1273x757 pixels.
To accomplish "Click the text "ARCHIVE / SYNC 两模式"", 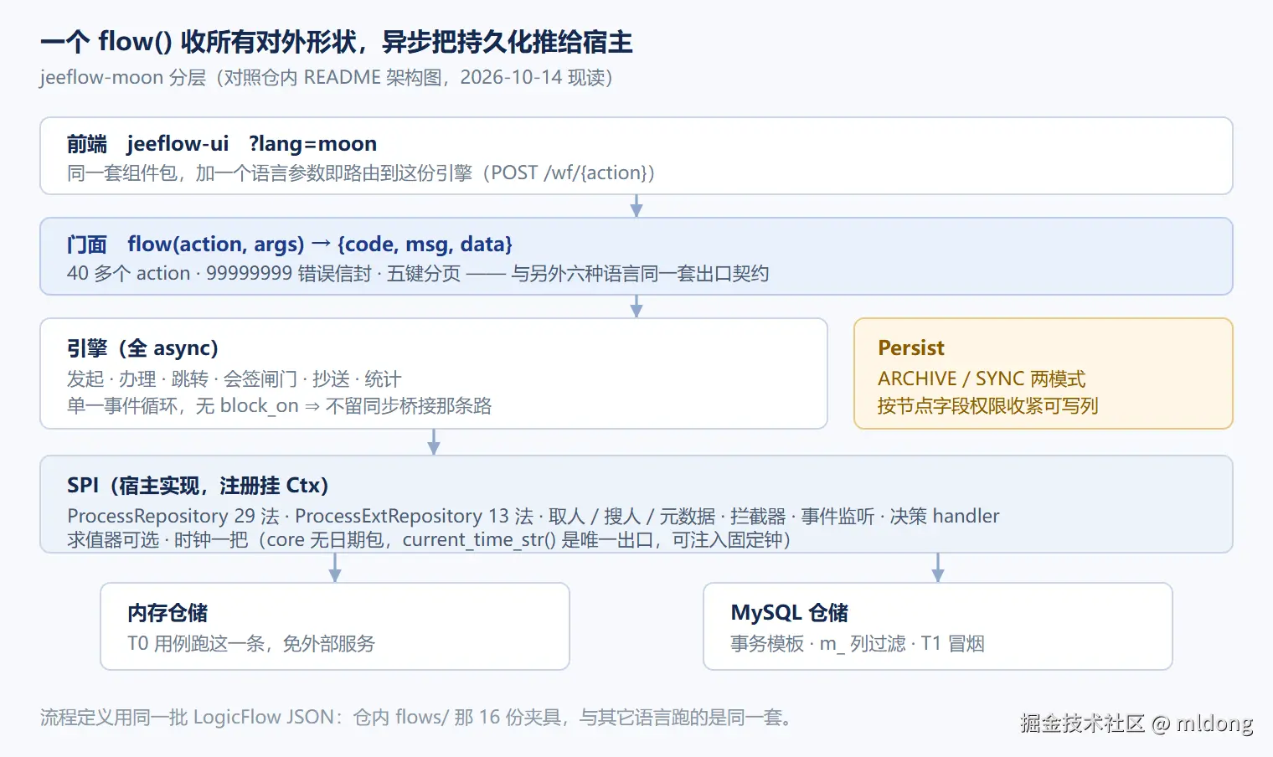I will click(x=982, y=379).
